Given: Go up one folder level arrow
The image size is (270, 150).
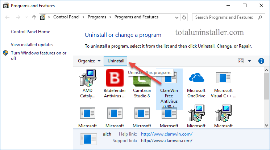Looking at the screenshot, I should click(x=34, y=17).
